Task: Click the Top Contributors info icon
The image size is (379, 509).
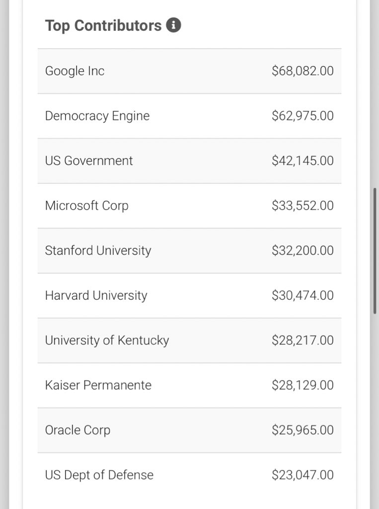Action: [173, 25]
